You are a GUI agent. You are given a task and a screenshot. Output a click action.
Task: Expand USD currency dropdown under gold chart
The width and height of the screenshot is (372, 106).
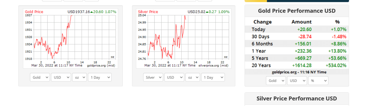click(61, 77)
